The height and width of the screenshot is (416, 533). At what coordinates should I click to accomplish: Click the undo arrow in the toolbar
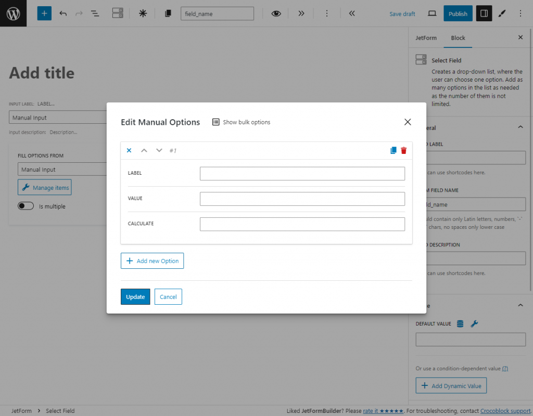[63, 13]
